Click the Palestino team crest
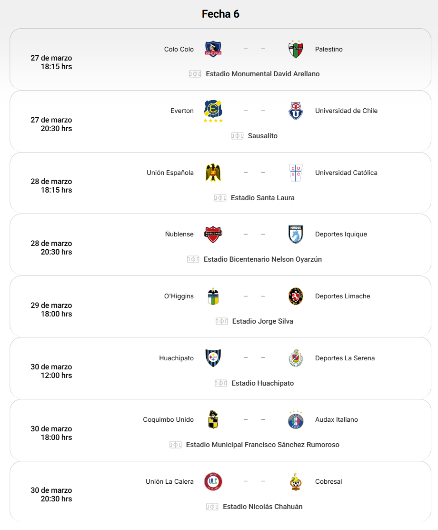The width and height of the screenshot is (438, 530). point(296,49)
